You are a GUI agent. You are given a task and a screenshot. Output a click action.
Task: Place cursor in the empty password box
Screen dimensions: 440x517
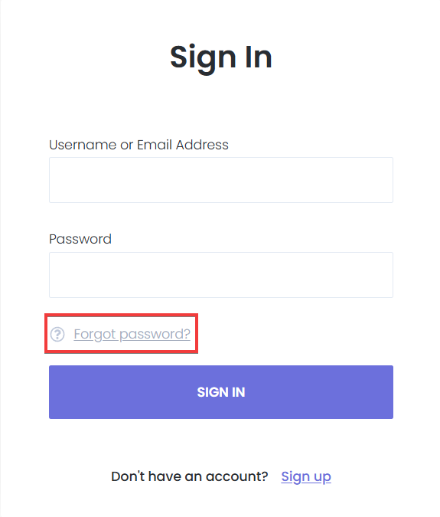coord(221,275)
